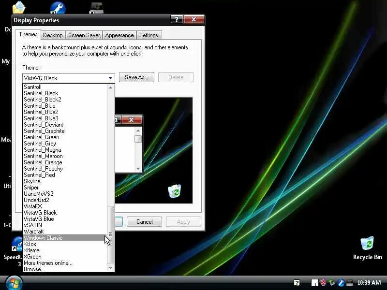
Task: Choose Sentinel_Blue theme
Action: 65,106
